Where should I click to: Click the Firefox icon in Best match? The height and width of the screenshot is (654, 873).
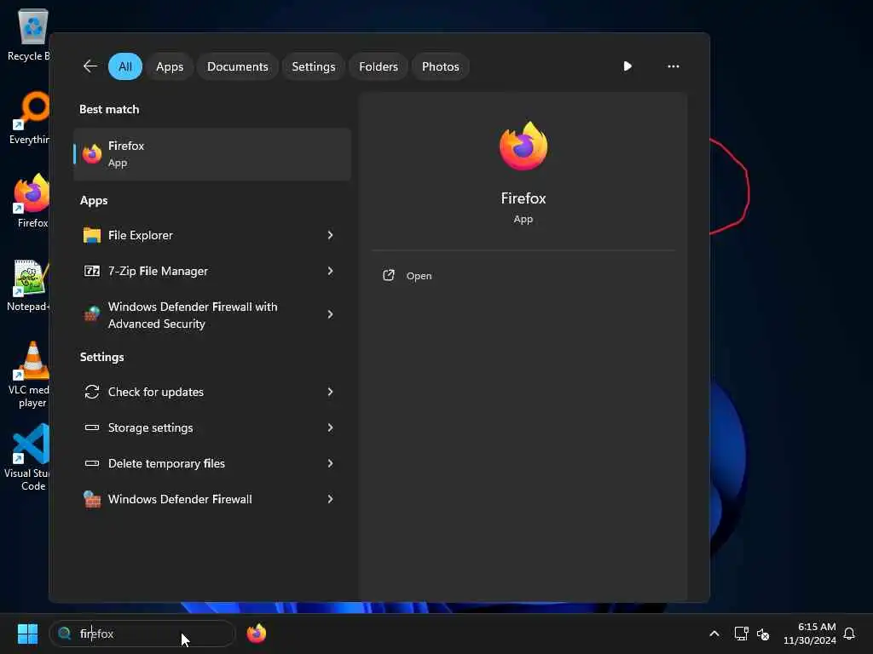pyautogui.click(x=92, y=154)
